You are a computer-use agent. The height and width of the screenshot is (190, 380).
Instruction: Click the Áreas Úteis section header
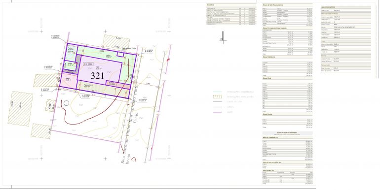tap(267, 78)
